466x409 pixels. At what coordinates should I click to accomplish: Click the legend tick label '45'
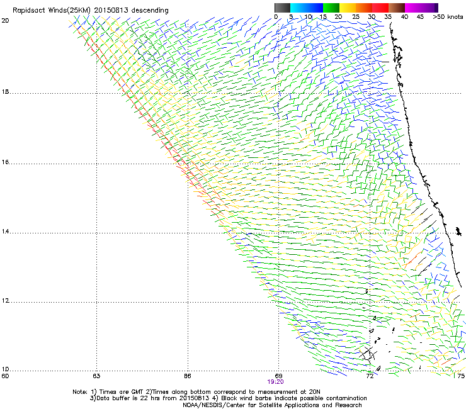(x=420, y=16)
